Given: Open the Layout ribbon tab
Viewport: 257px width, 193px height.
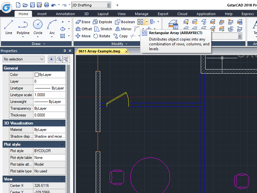Looking at the screenshot, I should tap(103, 14).
